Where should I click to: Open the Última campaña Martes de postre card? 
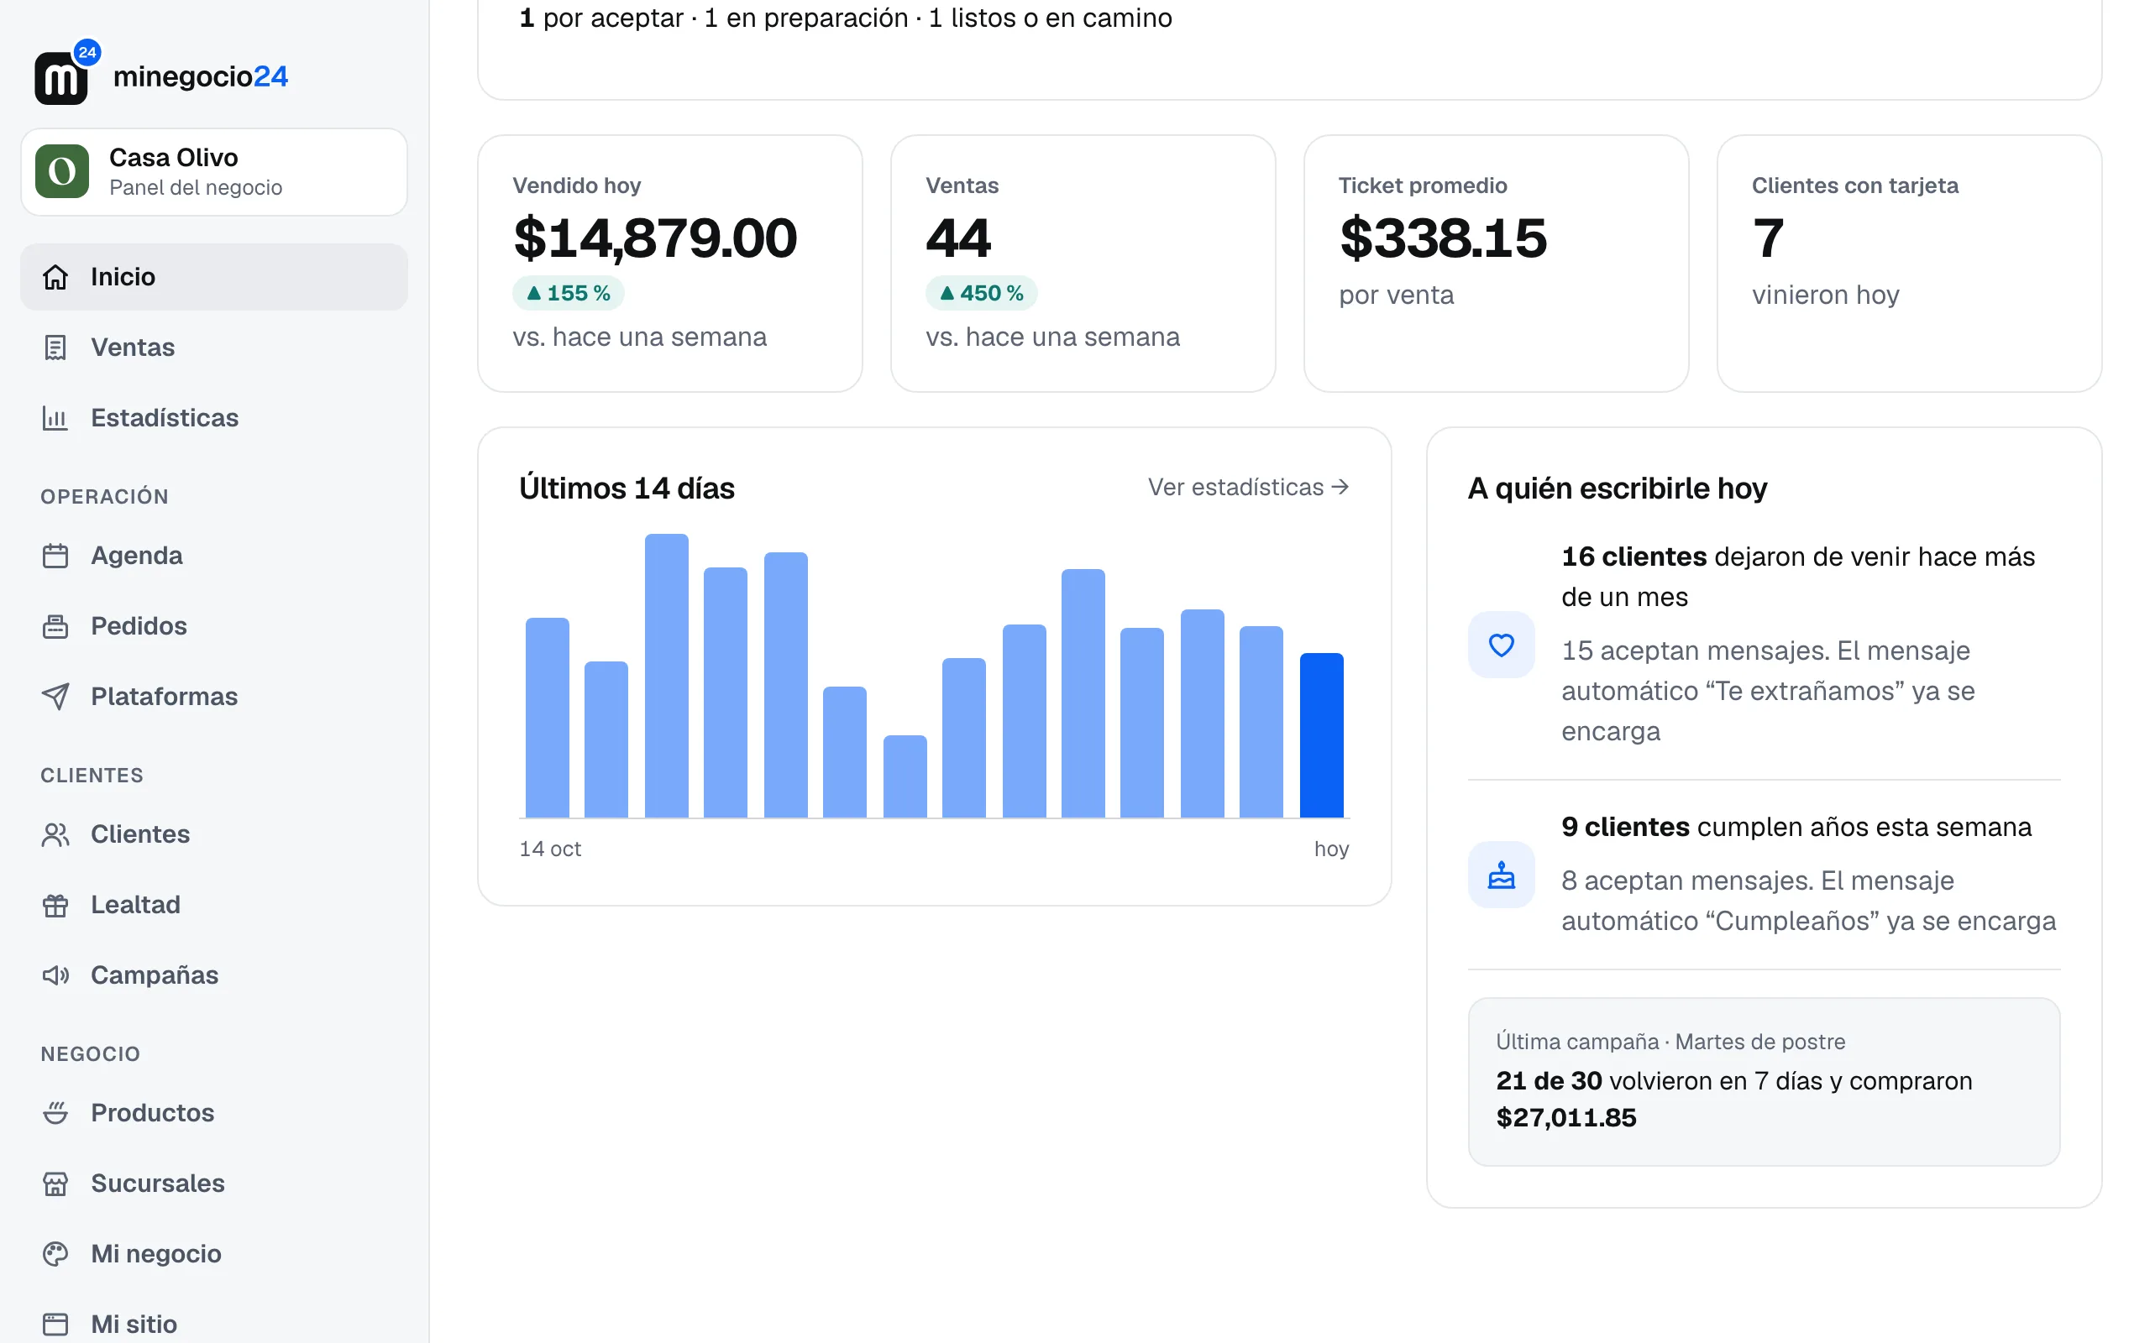[x=1764, y=1081]
